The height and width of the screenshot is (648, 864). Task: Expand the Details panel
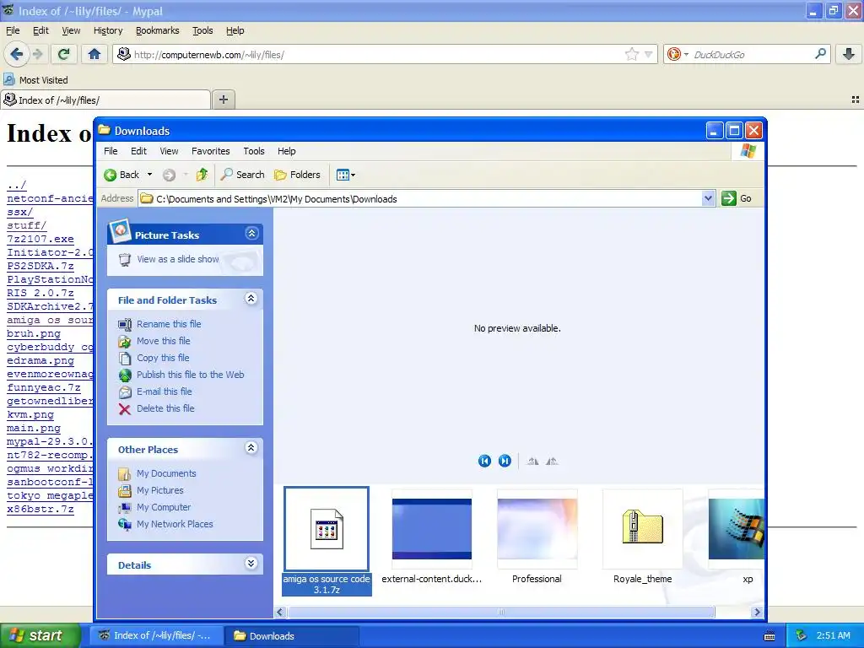[251, 563]
